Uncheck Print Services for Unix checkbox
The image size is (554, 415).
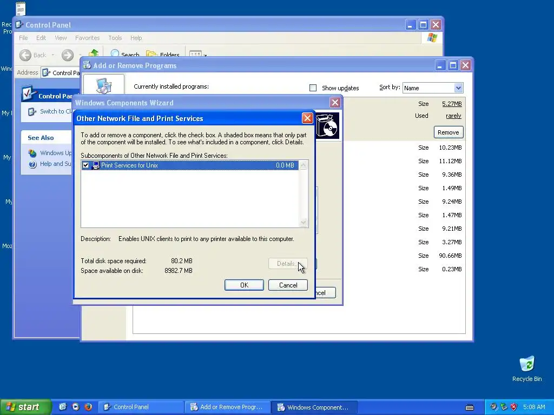(85, 165)
